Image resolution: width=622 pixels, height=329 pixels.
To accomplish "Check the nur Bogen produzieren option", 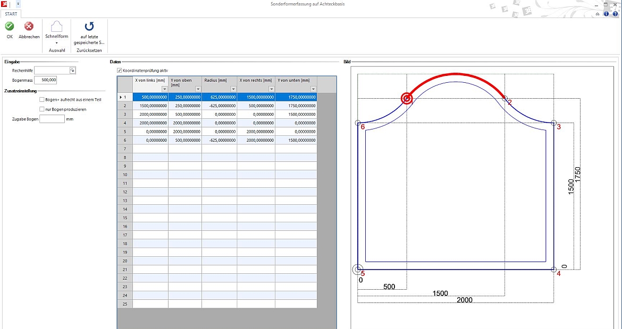I will 41,109.
